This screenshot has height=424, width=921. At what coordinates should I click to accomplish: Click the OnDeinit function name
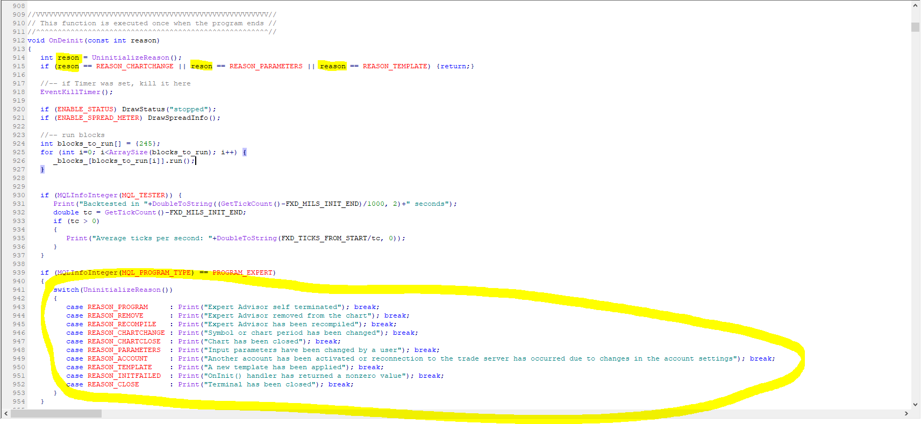[66, 40]
